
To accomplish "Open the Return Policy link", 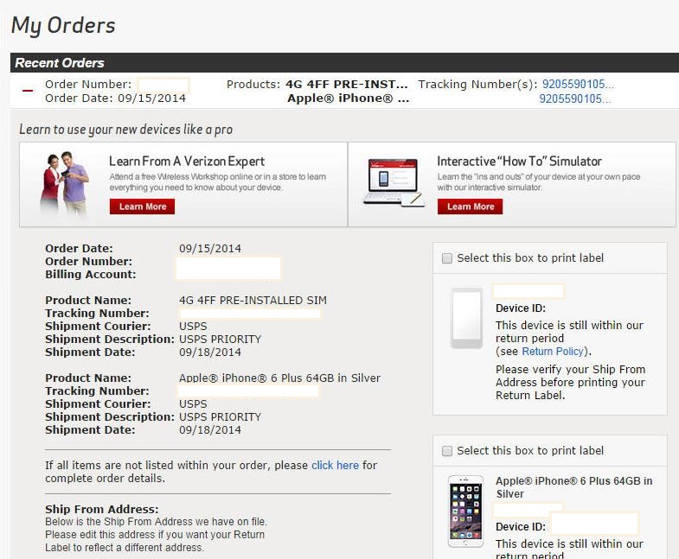I will tap(553, 352).
